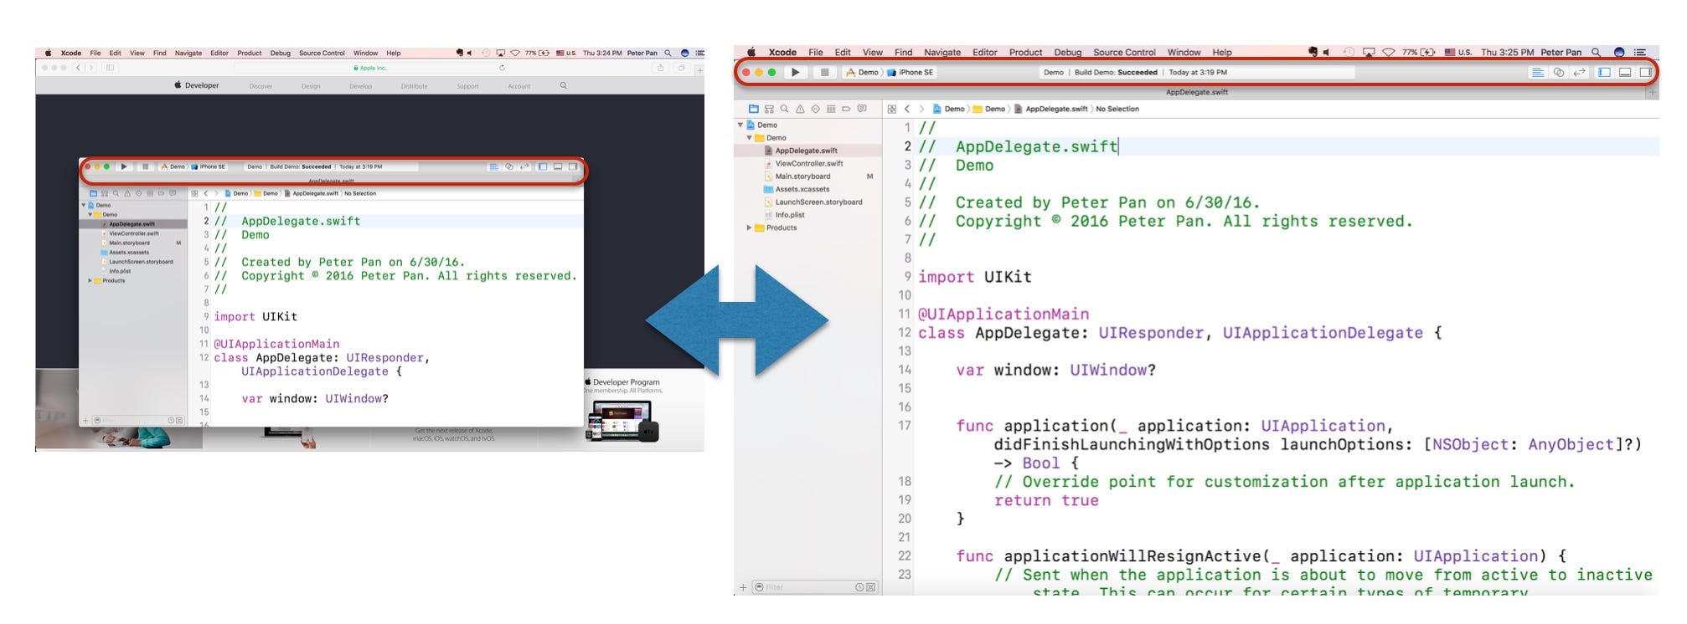Click add plus button below full-screen Xcode navigator
The image size is (1687, 624).
(x=743, y=587)
